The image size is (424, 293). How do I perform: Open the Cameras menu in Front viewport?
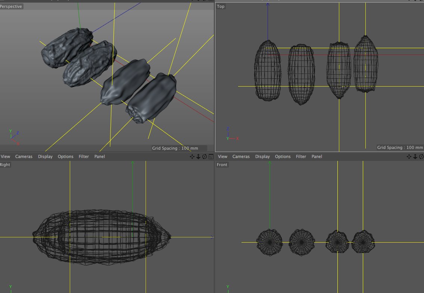pyautogui.click(x=241, y=156)
